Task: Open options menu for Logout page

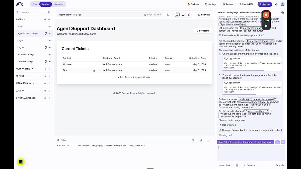Action: click(50, 47)
